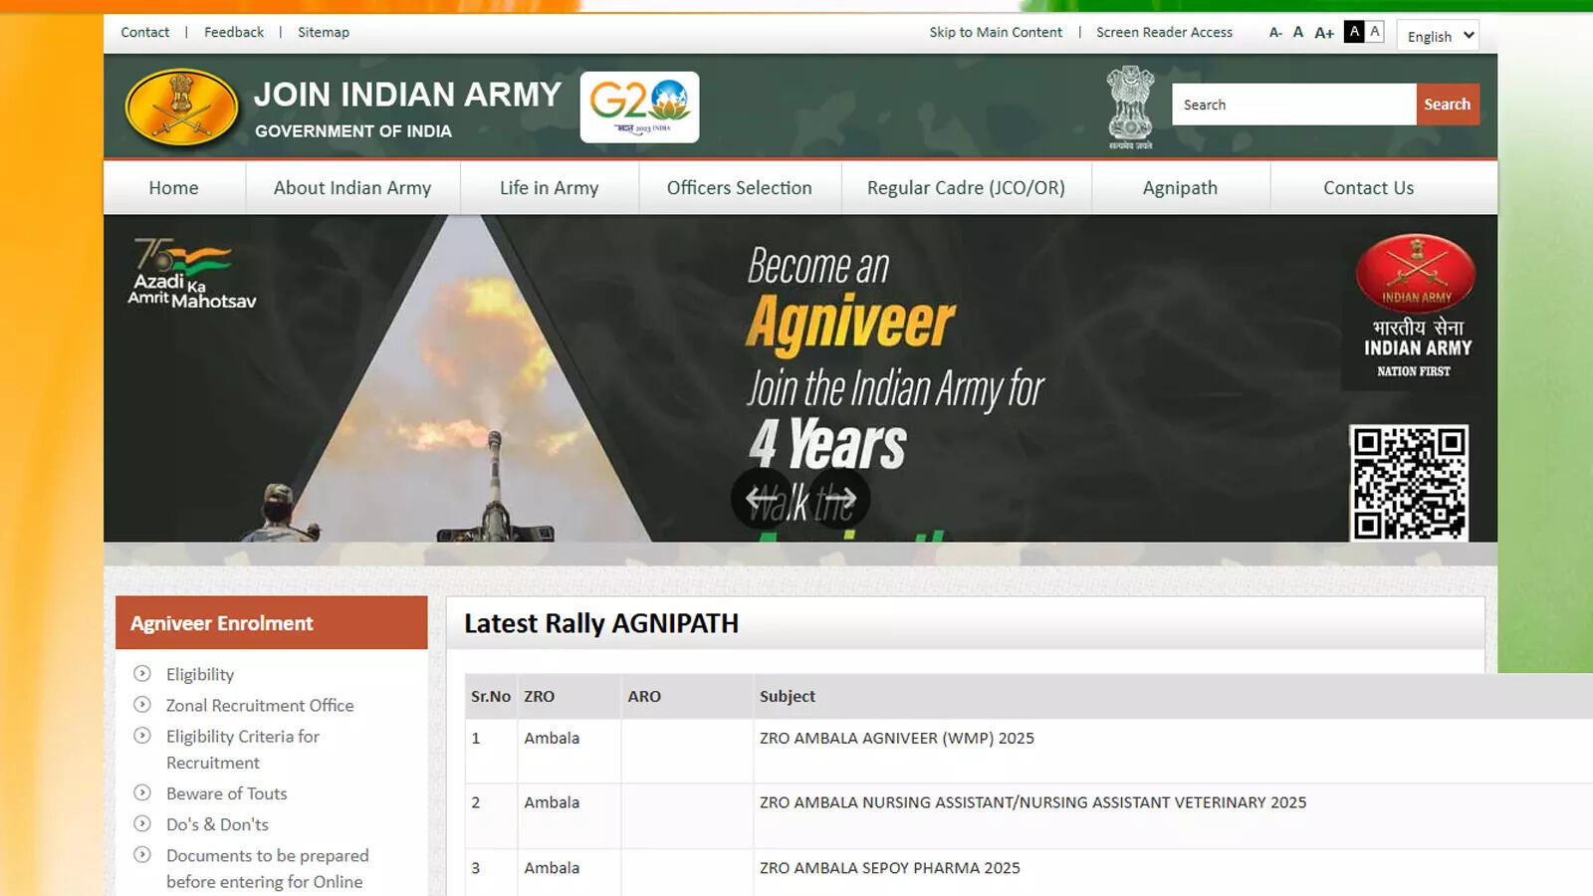Advance the banner with the right arrow
Image resolution: width=1593 pixels, height=896 pixels.
click(840, 498)
